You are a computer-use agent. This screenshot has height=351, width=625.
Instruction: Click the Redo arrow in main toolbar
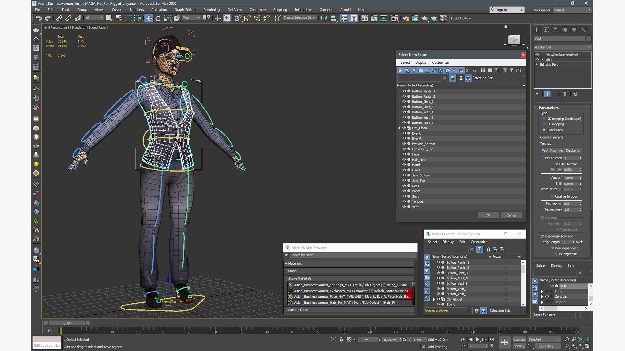48,18
